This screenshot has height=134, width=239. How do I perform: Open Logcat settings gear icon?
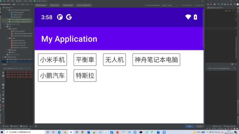pos(3,95)
